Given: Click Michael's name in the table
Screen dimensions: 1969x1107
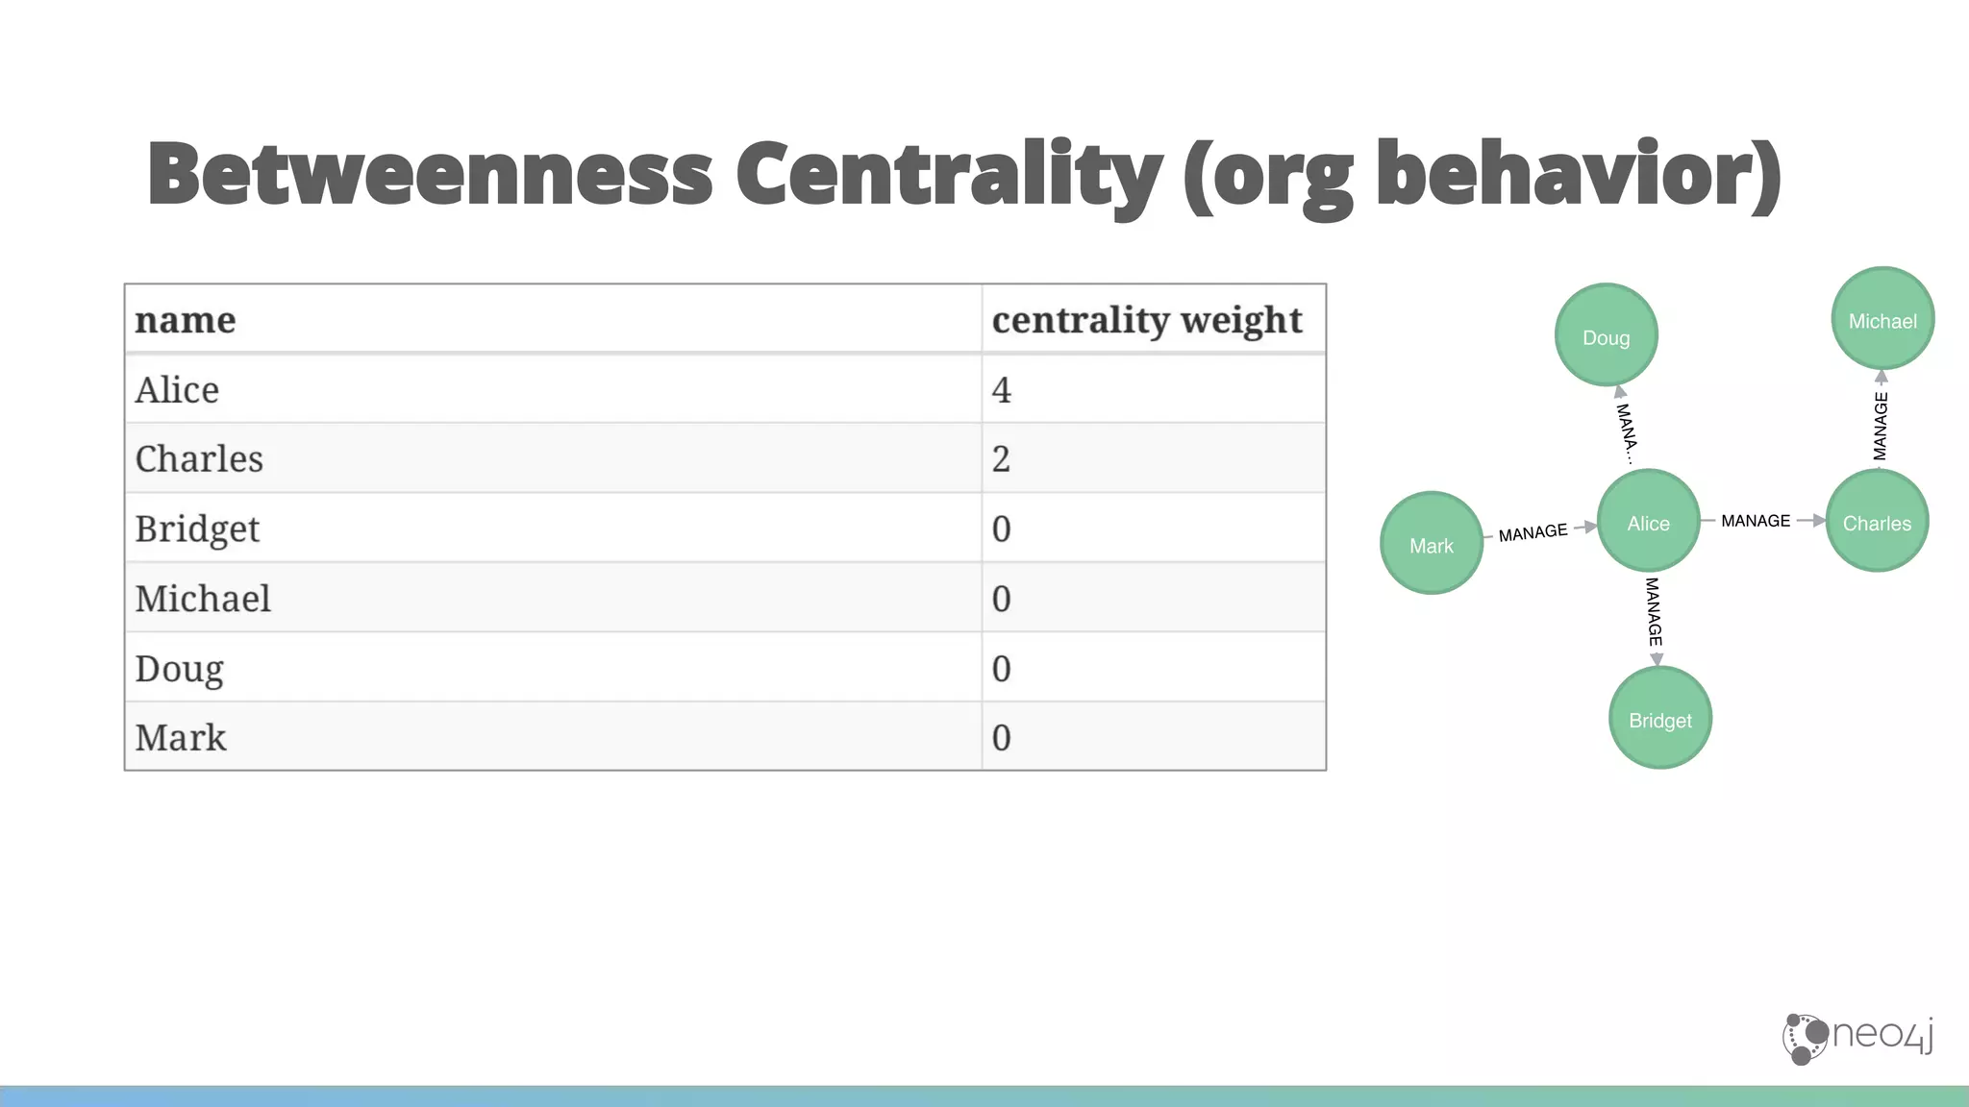Looking at the screenshot, I should [203, 598].
